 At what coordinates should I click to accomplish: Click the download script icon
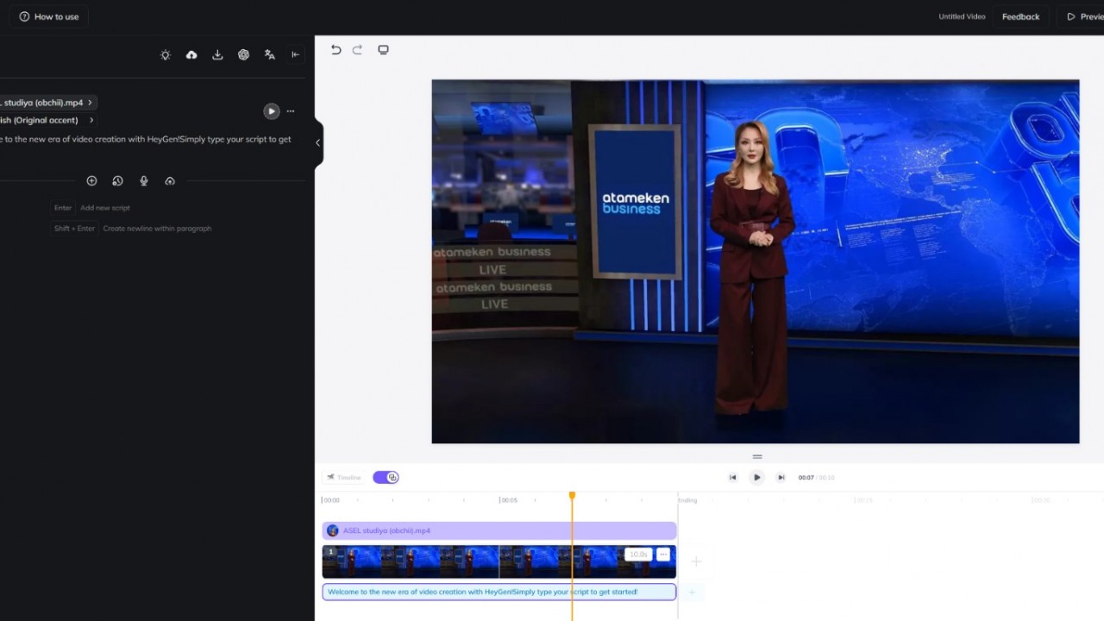point(217,54)
